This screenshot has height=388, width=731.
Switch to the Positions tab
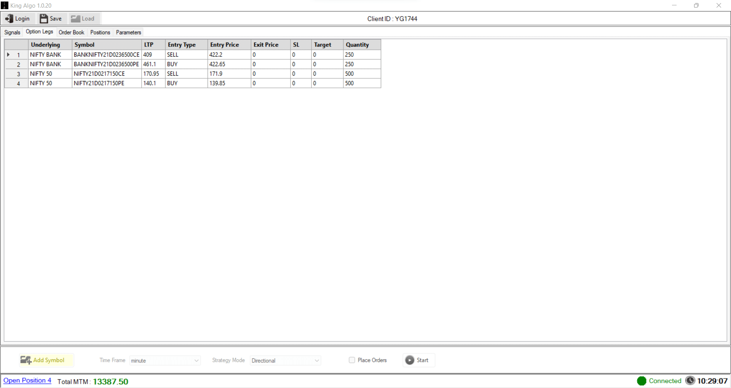click(x=100, y=32)
